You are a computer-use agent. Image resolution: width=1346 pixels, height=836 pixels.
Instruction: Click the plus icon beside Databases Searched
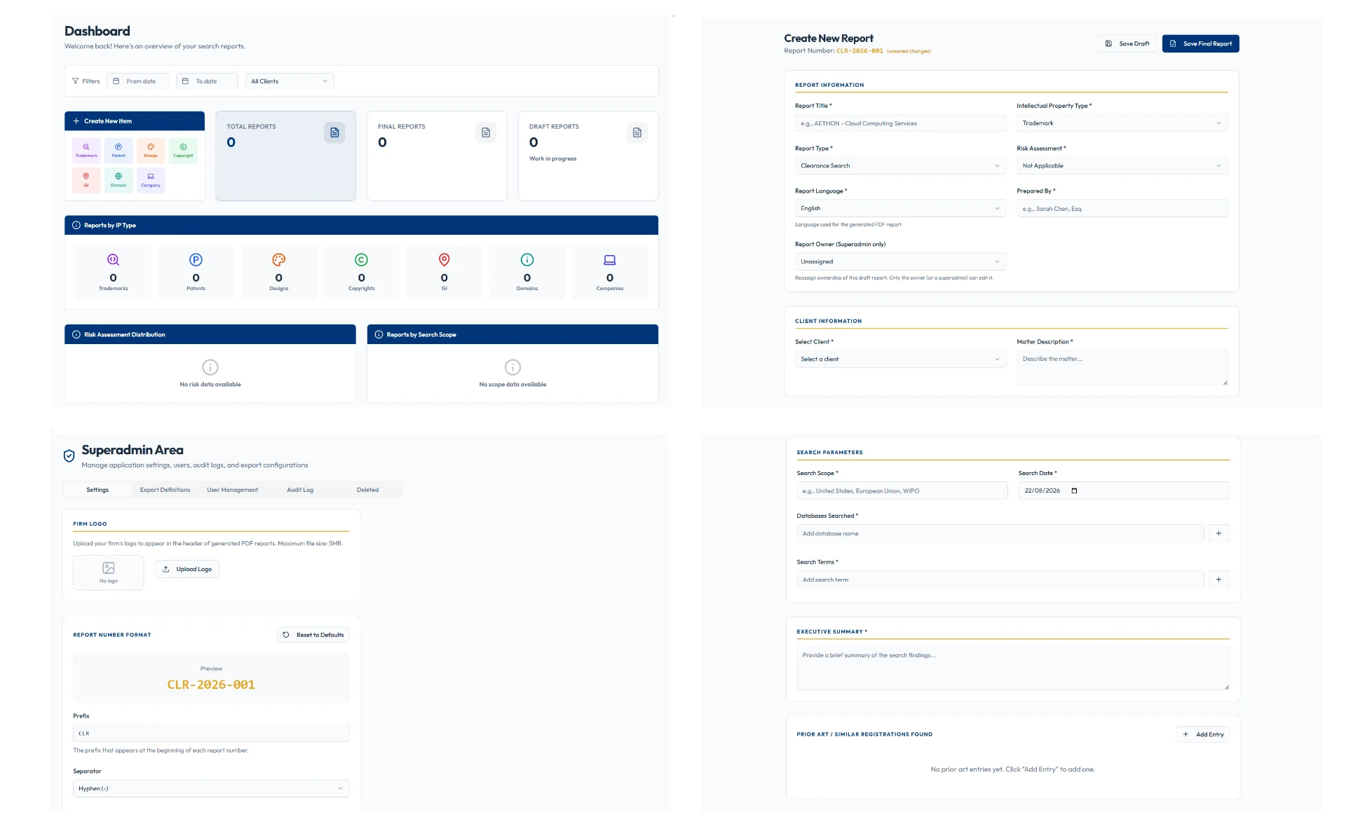tap(1218, 533)
